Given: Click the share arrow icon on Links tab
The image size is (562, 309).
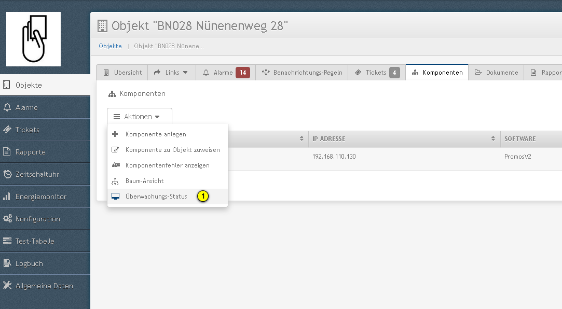Looking at the screenshot, I should [x=157, y=73].
